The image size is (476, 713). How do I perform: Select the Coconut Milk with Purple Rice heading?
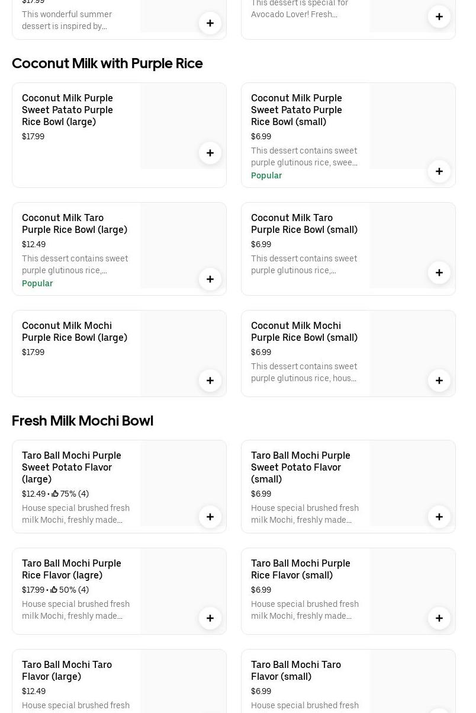tap(107, 63)
